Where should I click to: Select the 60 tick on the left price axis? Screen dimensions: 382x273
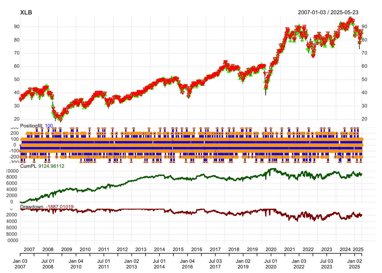pyautogui.click(x=17, y=66)
